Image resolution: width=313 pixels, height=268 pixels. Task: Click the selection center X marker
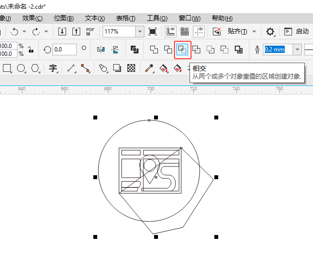156,177
